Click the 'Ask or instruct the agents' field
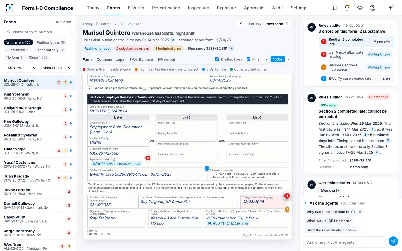This screenshot has width=402, height=251. 345,242
